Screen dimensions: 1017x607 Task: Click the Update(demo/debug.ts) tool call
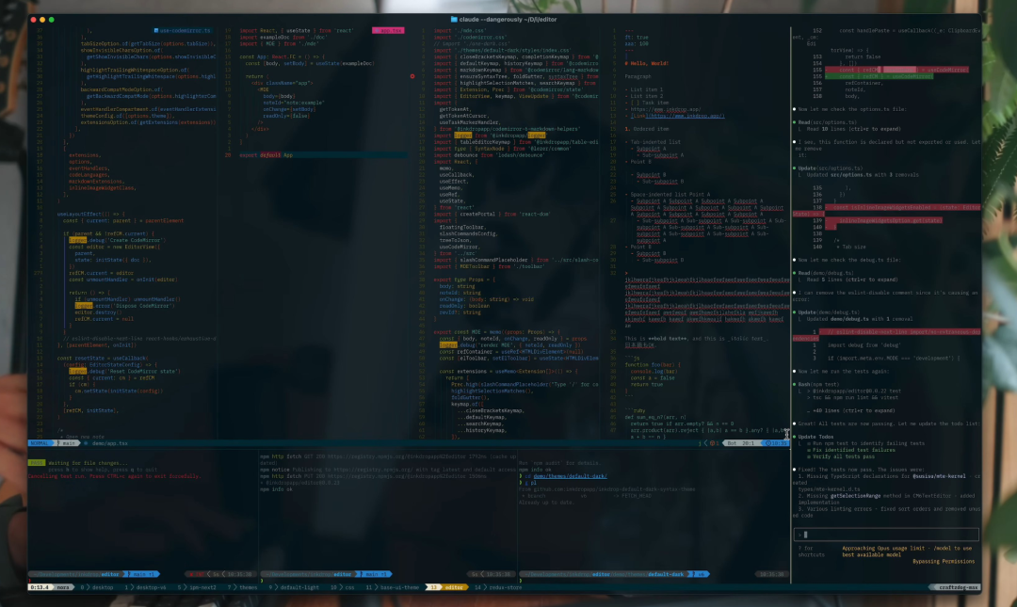click(831, 311)
